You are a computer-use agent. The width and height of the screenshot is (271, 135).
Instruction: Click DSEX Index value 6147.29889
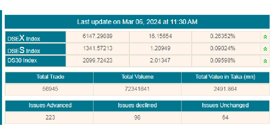coord(98,36)
